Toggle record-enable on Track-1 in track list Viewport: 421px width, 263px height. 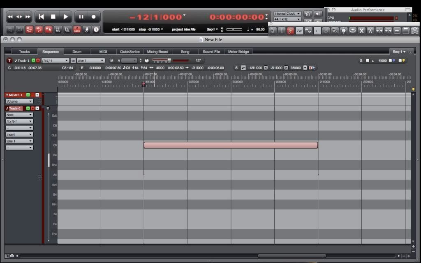pyautogui.click(x=33, y=108)
